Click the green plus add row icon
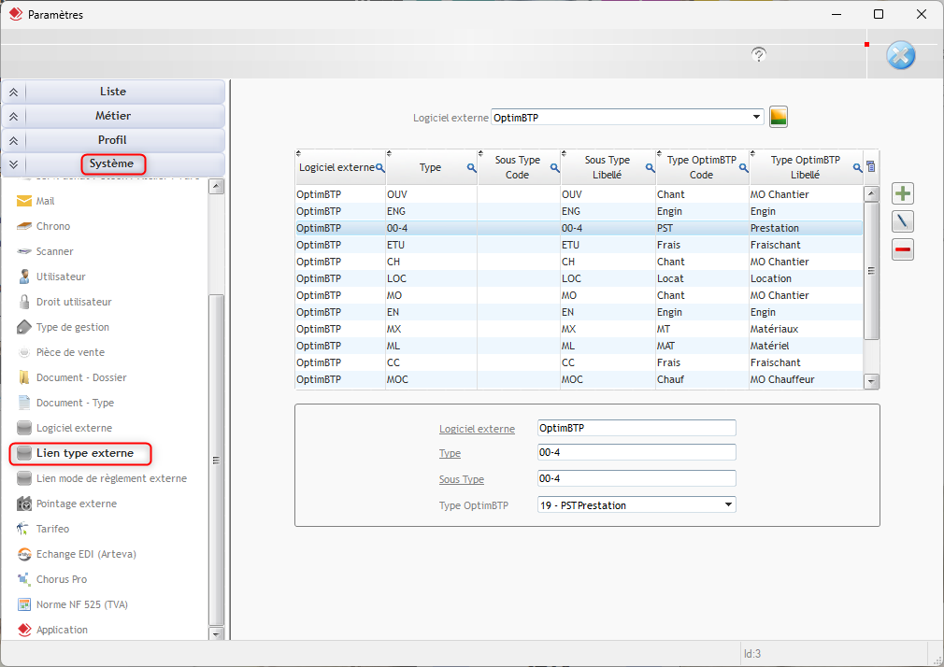 [902, 194]
